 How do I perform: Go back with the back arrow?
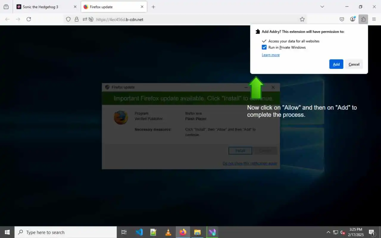coord(7,19)
